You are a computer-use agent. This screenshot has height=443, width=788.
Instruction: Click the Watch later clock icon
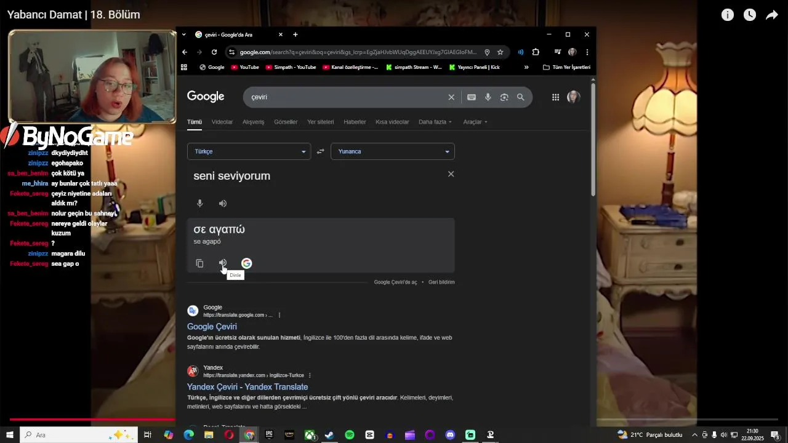(750, 15)
